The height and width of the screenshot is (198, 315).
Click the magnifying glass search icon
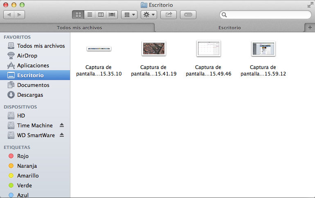click(x=224, y=15)
